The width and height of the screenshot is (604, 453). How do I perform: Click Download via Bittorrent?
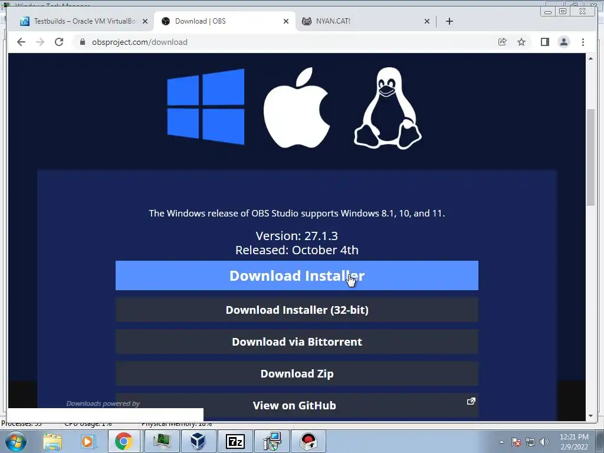click(x=297, y=342)
